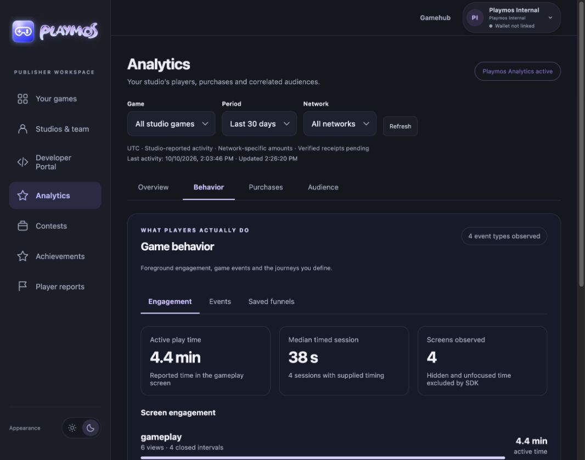Viewport: 585px width, 460px height.
Task: Click the Median timed session card
Action: click(344, 361)
